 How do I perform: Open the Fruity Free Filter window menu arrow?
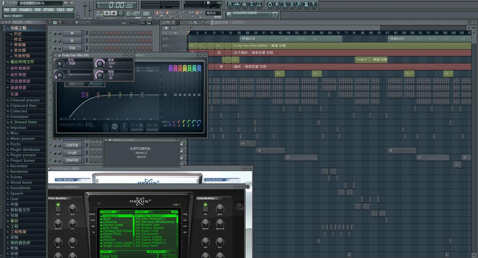click(x=56, y=55)
